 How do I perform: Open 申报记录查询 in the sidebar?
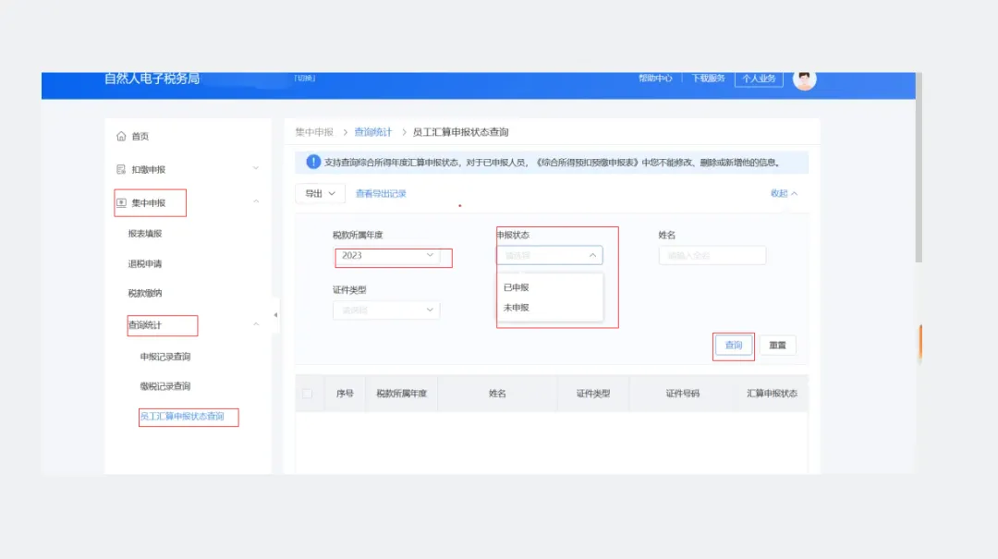[165, 357]
